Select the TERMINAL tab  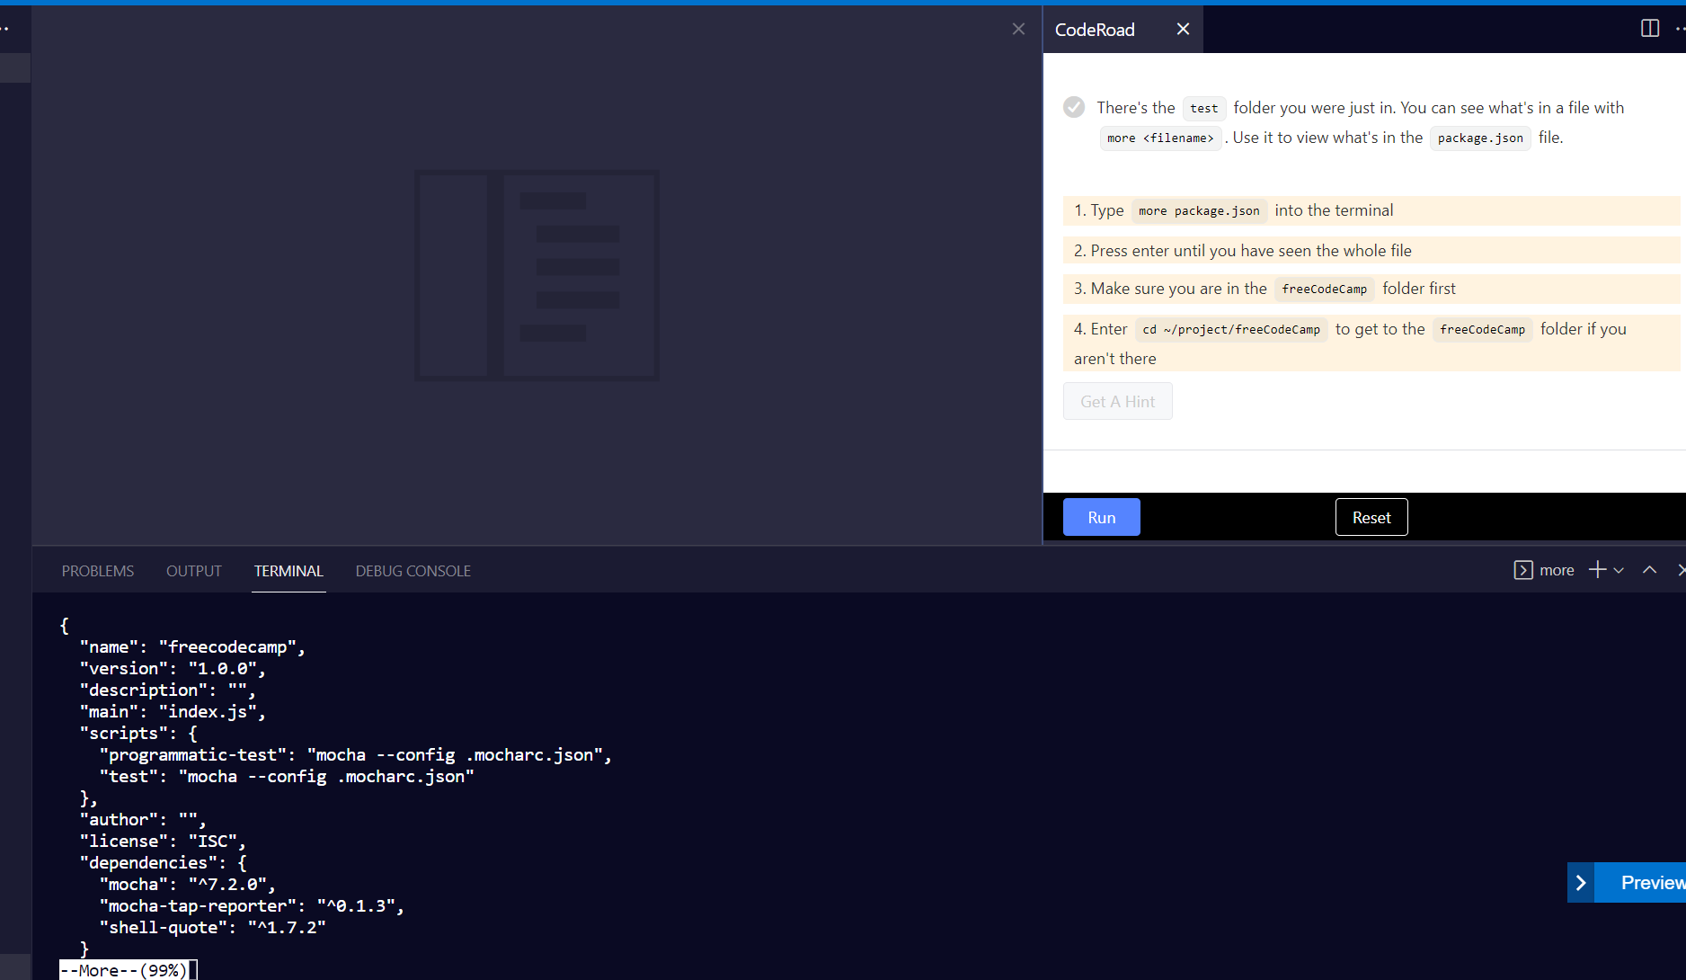288,571
